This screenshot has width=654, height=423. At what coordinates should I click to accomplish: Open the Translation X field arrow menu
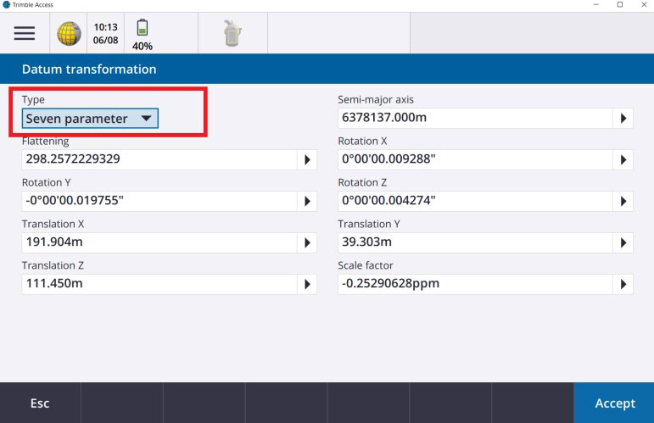click(x=307, y=242)
